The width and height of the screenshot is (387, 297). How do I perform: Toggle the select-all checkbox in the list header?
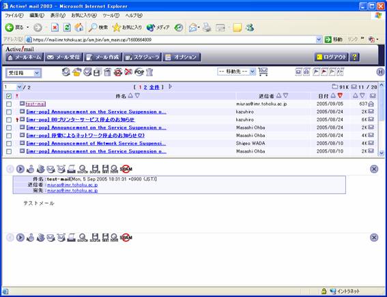9,96
